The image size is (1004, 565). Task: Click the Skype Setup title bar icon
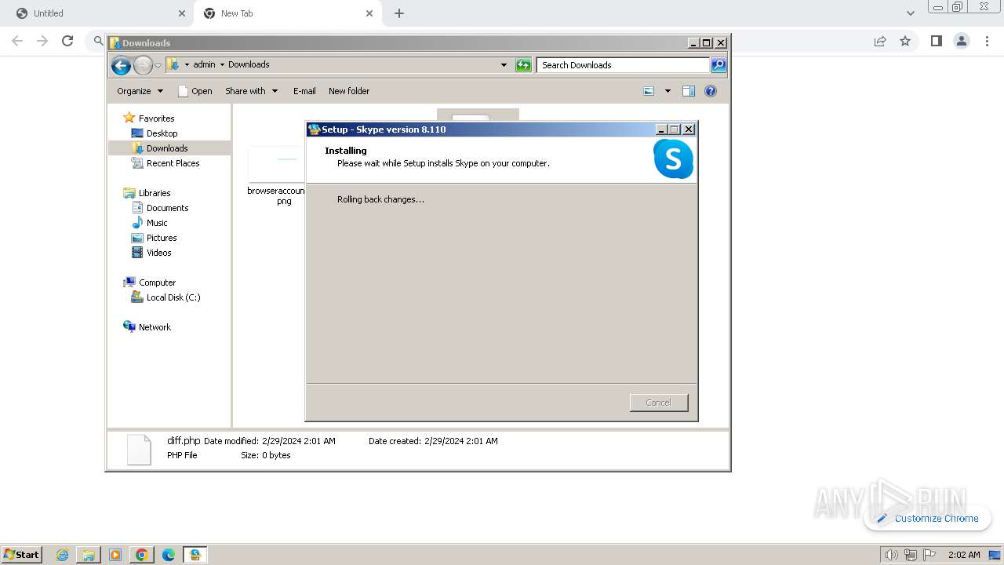coord(315,129)
